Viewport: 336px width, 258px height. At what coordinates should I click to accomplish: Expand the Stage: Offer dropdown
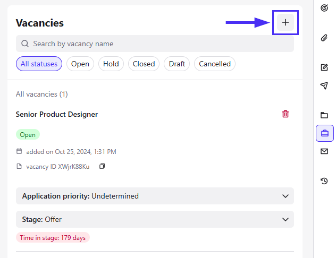pos(155,219)
